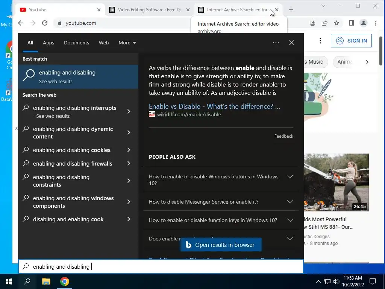Click the Chrome icon in taskbar

point(65,281)
